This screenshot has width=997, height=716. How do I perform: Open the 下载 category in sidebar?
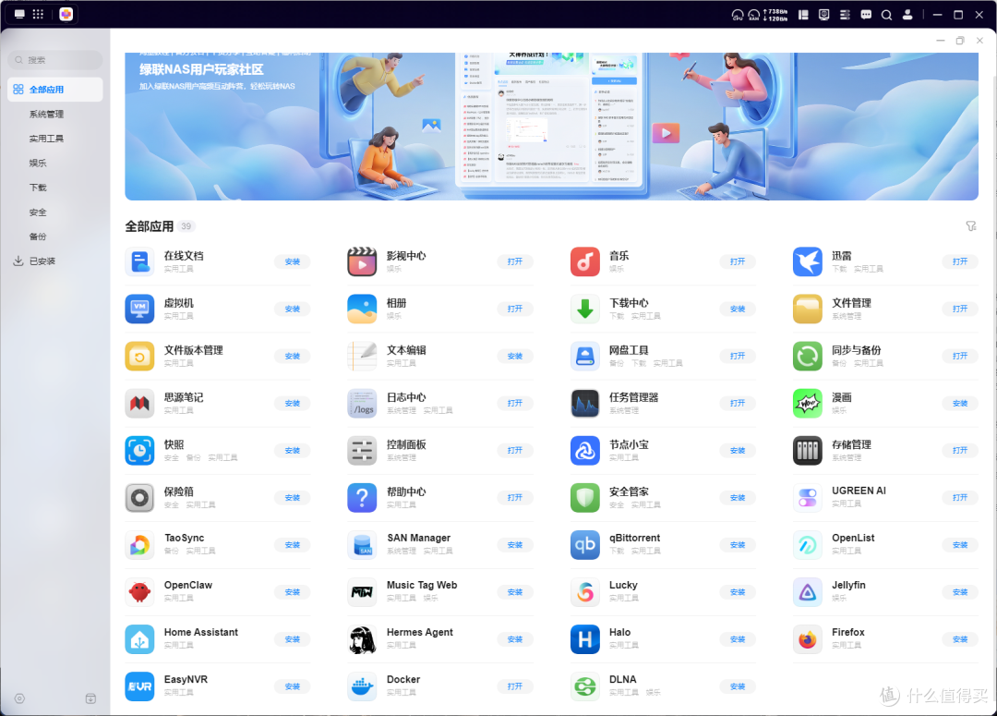click(38, 188)
